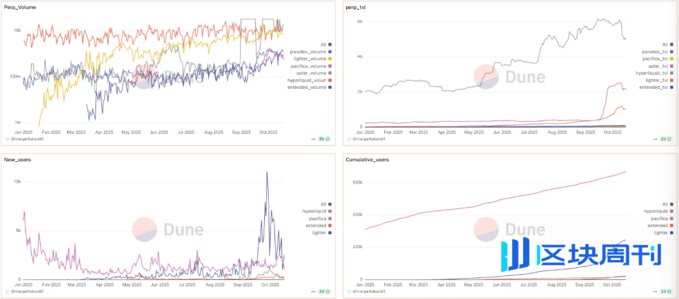The height and width of the screenshot is (299, 679).
Task: Click the 2d refresh badge on perp_tvl
Action: 662,138
